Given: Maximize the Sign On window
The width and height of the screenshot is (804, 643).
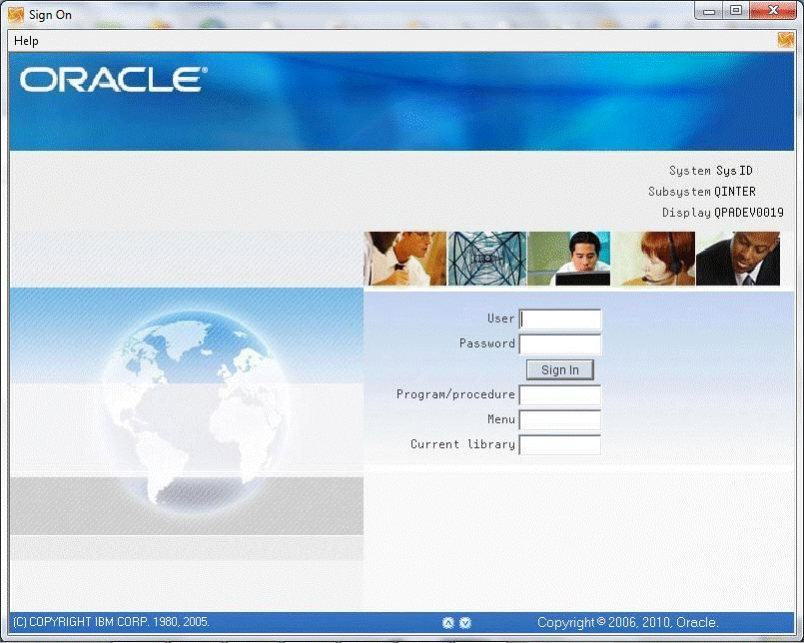Looking at the screenshot, I should pos(736,11).
